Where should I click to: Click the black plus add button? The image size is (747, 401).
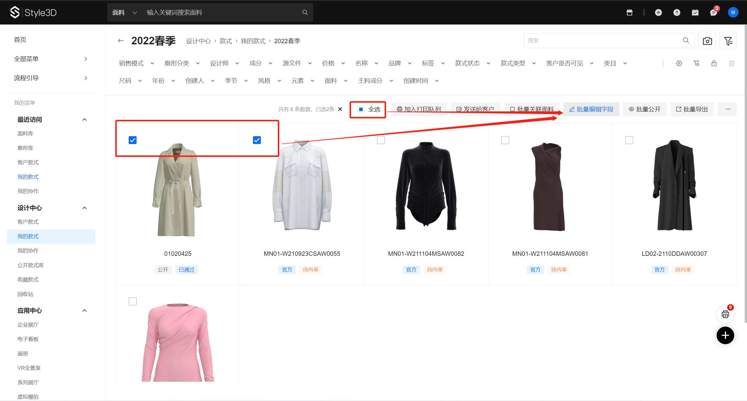tap(725, 335)
